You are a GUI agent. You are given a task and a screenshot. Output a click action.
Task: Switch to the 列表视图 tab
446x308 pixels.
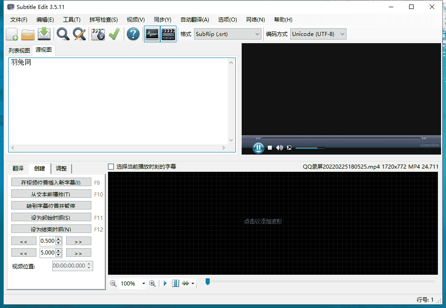(x=19, y=50)
